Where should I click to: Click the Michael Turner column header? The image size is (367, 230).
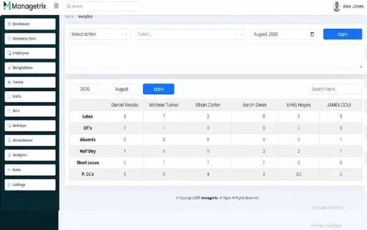point(164,105)
